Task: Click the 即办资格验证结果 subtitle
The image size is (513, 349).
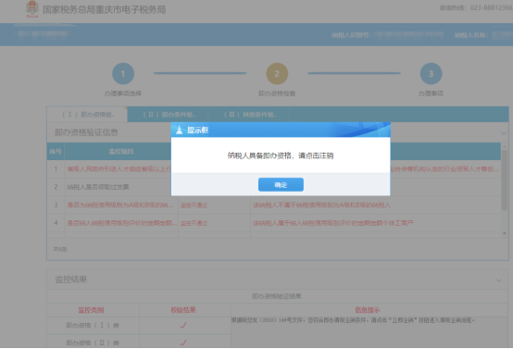Action: pyautogui.click(x=277, y=296)
